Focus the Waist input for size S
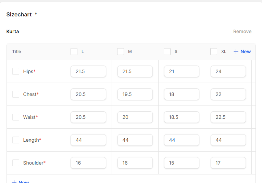262x183 pixels. (x=182, y=117)
